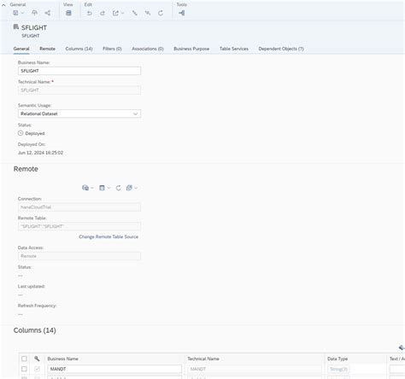This screenshot has height=379, width=405.
Task: Click the Redo arrow icon
Action: [103, 13]
